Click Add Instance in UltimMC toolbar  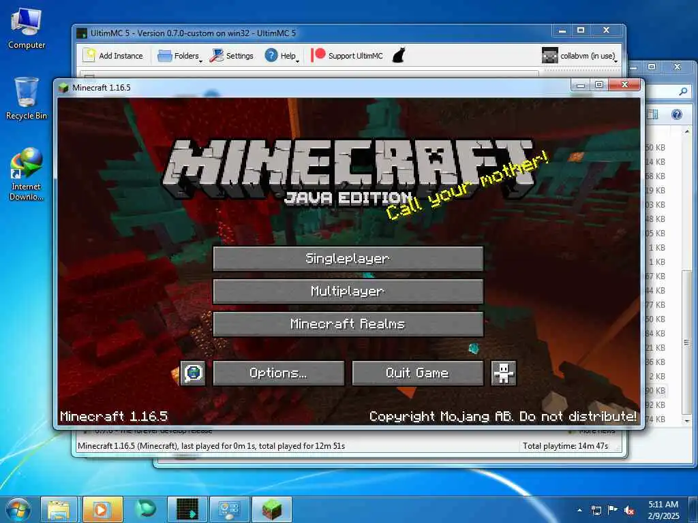tap(113, 56)
